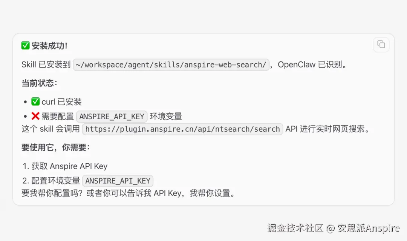Open the plugin.anspire.cn search API URL
This screenshot has height=241, width=407.
coord(182,129)
